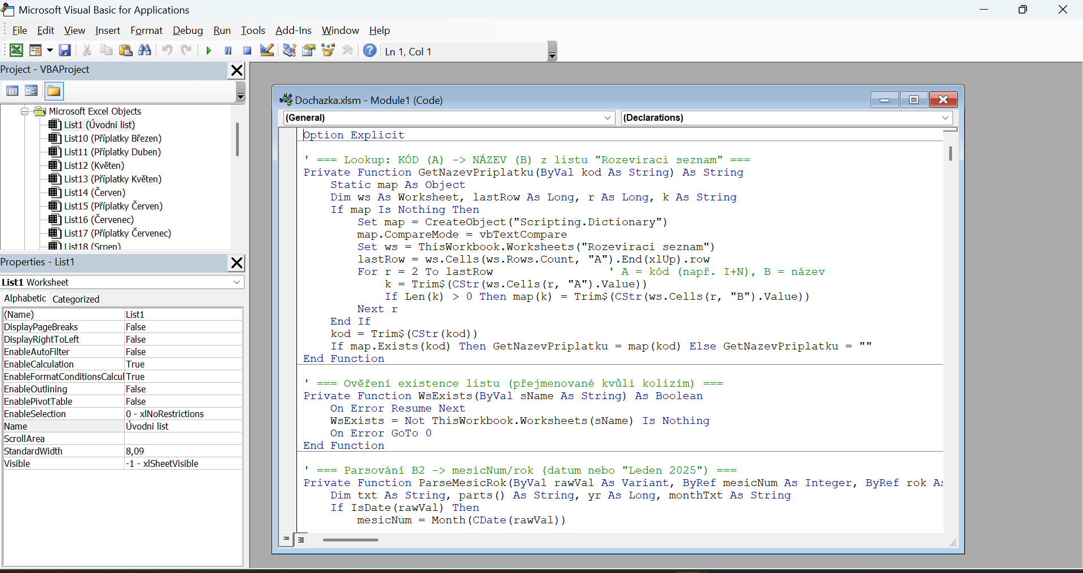The width and height of the screenshot is (1083, 573).
Task: Switch to Full Module View button
Action: [x=302, y=540]
